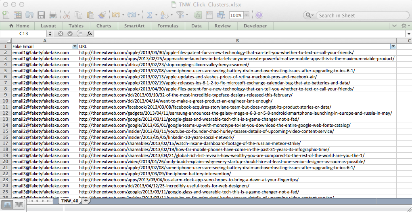Click the formula cancel X button
The width and height of the screenshot is (412, 212).
pos(61,34)
